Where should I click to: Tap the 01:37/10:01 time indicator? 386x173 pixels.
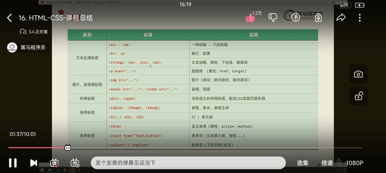[23, 134]
